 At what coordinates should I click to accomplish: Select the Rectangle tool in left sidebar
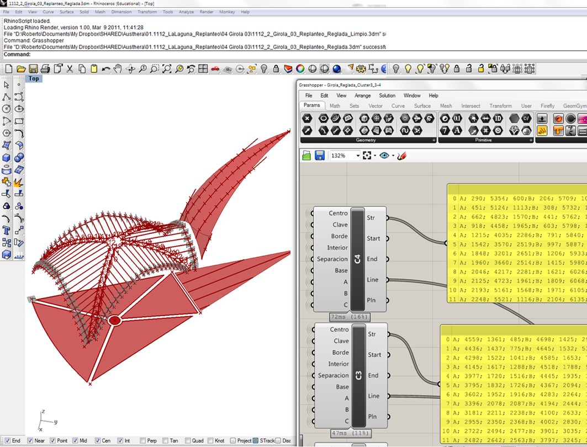tap(19, 121)
